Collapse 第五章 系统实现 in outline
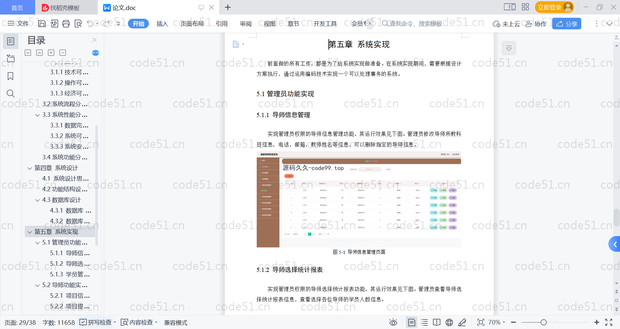620x329 pixels. [x=30, y=232]
